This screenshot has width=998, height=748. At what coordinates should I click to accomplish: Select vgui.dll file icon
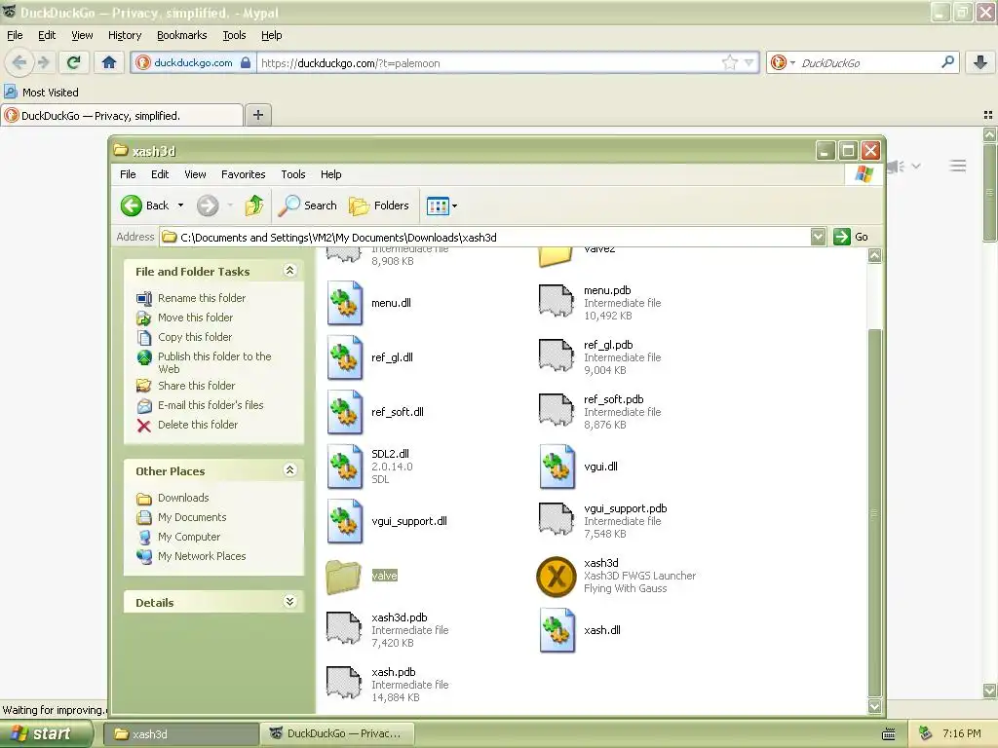(557, 467)
